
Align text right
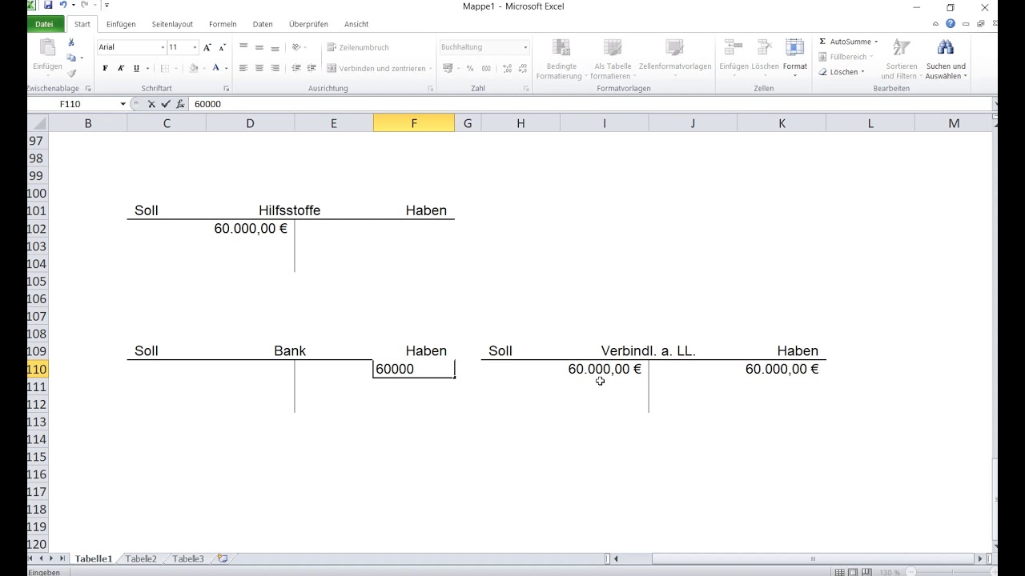click(x=275, y=69)
